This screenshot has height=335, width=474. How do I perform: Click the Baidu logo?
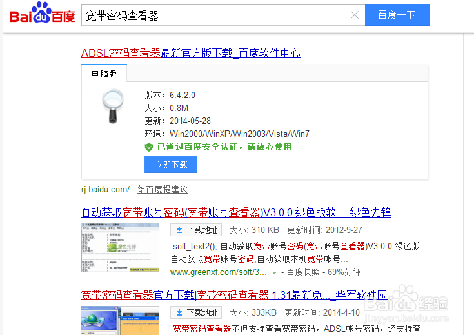[x=42, y=13]
